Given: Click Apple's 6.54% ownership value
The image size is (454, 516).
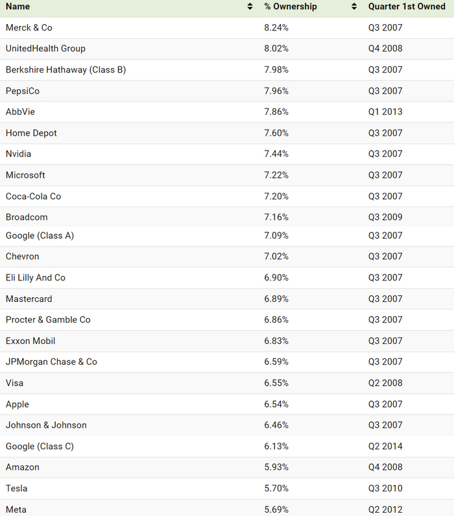Looking at the screenshot, I should (276, 404).
